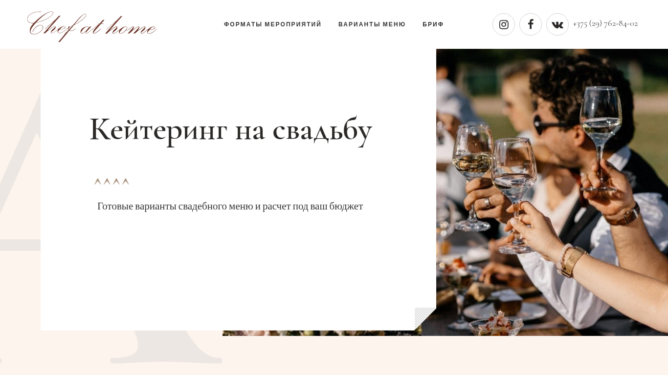Open the Instagram social icon
This screenshot has height=375, width=668.
coord(504,24)
